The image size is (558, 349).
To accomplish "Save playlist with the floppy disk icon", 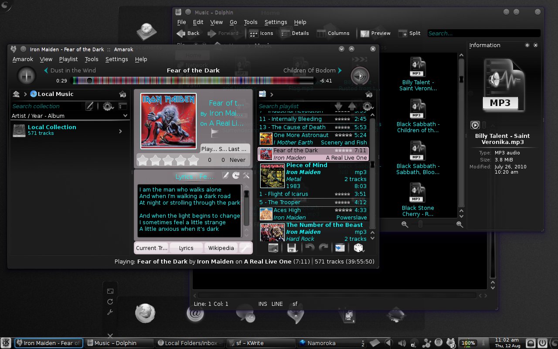I will [x=292, y=248].
